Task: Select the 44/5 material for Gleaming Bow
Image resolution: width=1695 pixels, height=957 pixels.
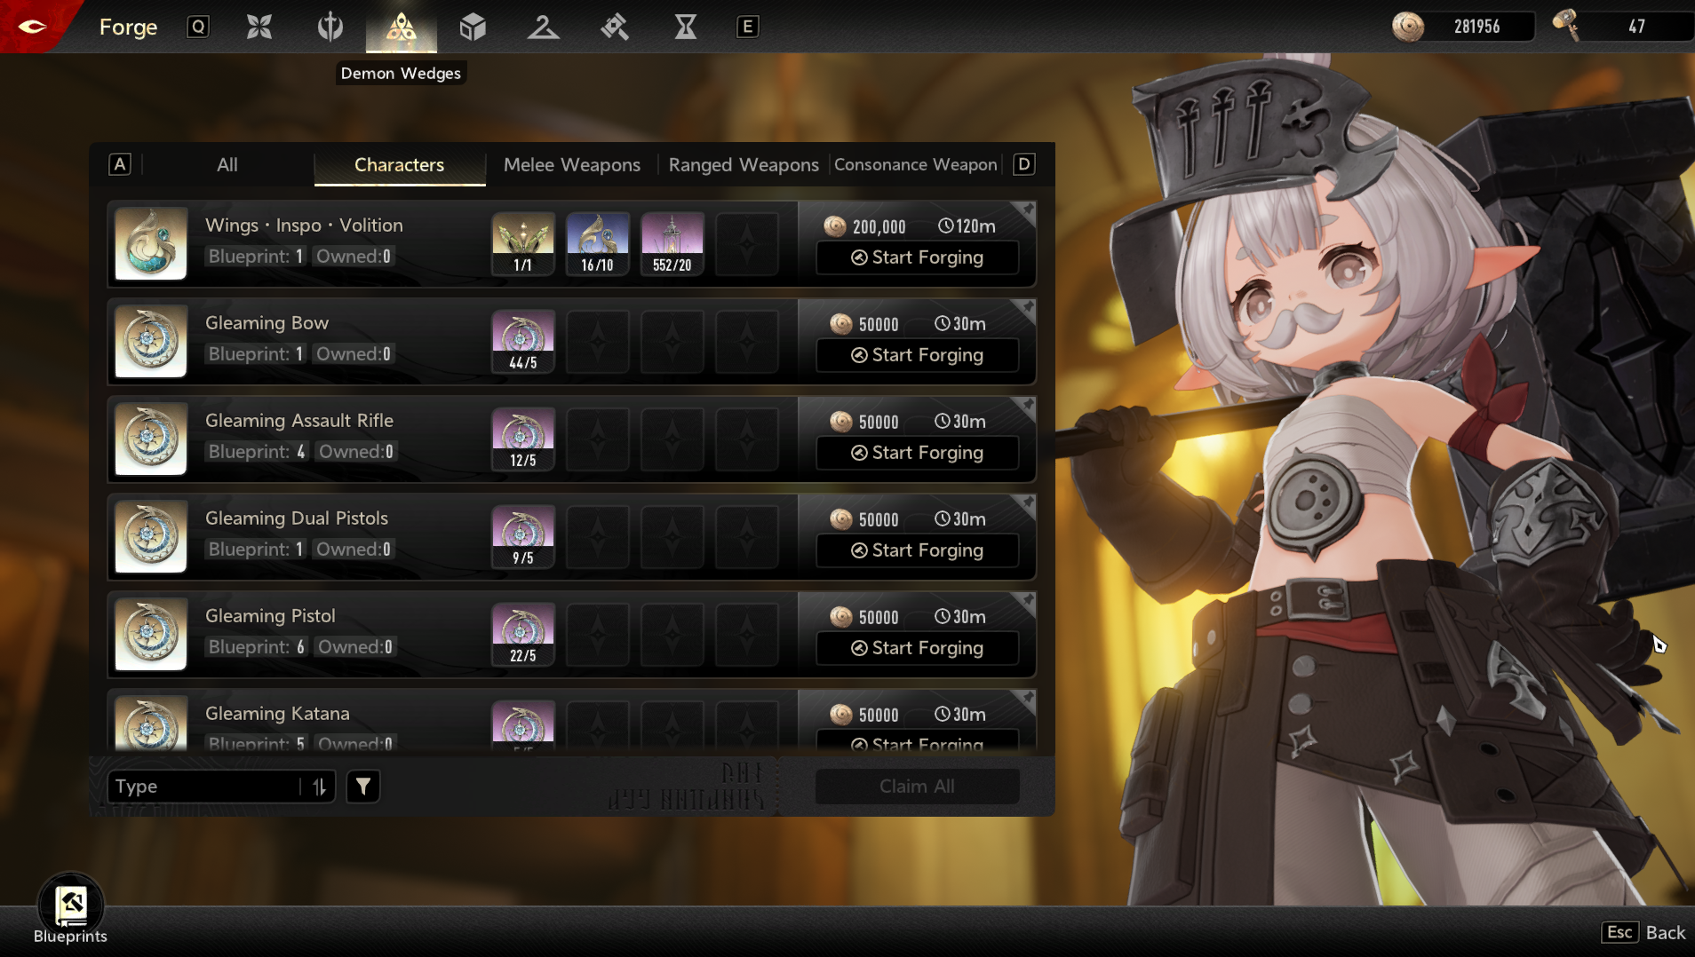Action: pyautogui.click(x=523, y=341)
